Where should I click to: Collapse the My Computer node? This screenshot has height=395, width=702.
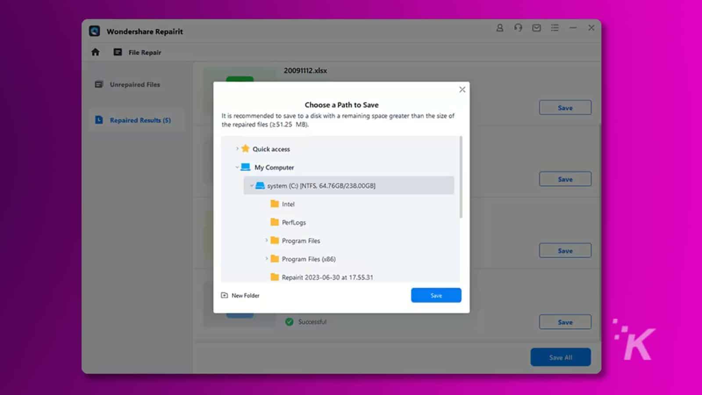(x=237, y=167)
